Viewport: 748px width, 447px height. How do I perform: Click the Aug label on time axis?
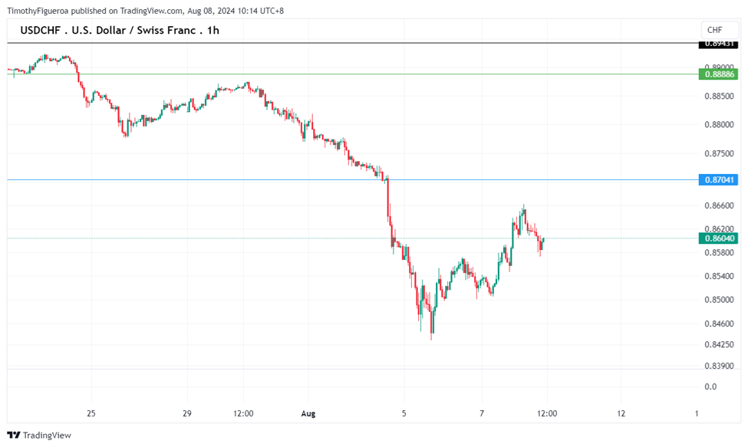point(308,414)
